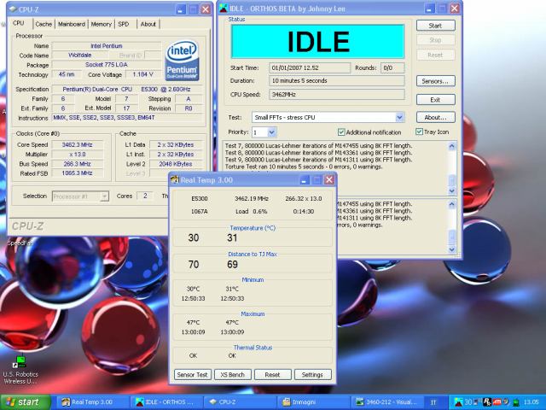Expand the Test type dropdown in ORTHOS
This screenshot has height=410, width=546.
400,118
